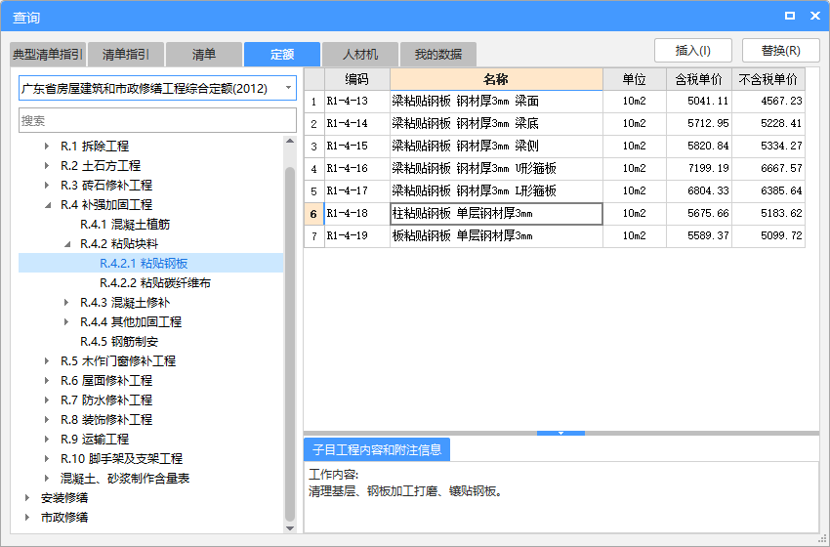This screenshot has height=547, width=830.
Task: Expand the R.1 拆除工程 node
Action: click(47, 147)
